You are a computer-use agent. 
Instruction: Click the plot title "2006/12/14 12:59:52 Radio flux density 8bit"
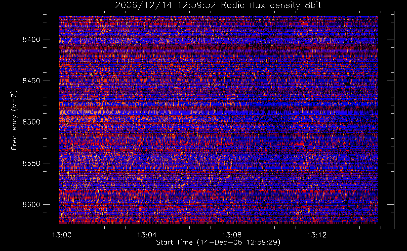(x=218, y=5)
